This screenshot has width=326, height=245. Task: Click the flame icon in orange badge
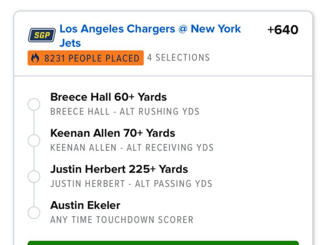point(35,58)
